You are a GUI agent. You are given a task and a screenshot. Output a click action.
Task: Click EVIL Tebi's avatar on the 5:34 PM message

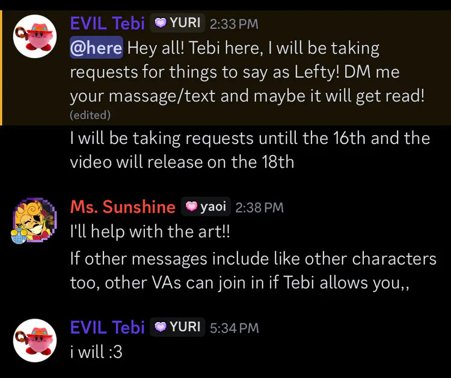(x=35, y=339)
